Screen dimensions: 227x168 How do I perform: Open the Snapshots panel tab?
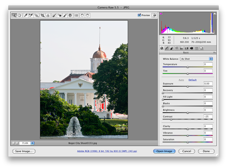tap(202, 48)
